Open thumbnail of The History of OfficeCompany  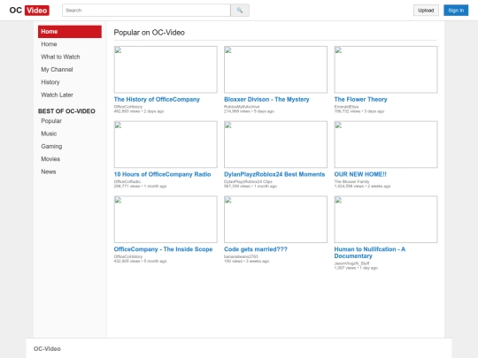(166, 70)
